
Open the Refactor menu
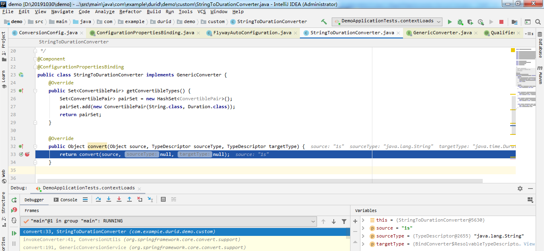tap(130, 12)
